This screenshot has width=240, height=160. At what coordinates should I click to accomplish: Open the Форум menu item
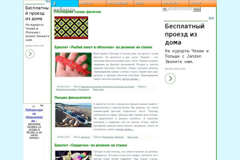pyautogui.click(x=92, y=3)
